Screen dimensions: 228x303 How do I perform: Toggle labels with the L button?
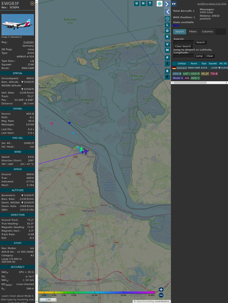[x=167, y=25]
